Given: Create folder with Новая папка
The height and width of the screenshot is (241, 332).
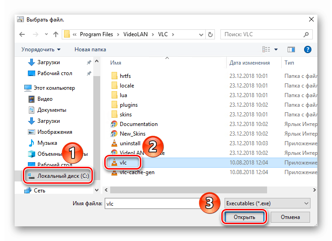Looking at the screenshot, I should [x=90, y=49].
